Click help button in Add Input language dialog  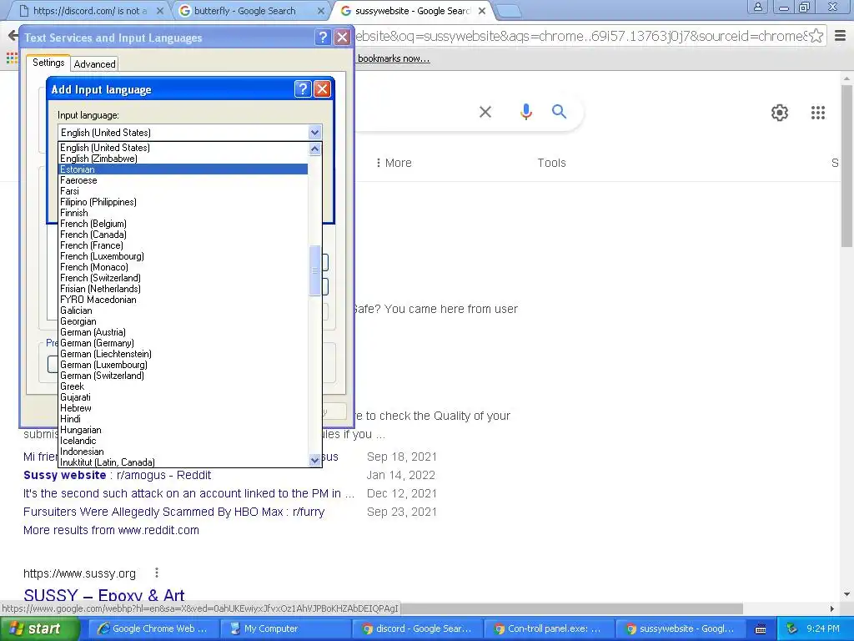point(302,88)
